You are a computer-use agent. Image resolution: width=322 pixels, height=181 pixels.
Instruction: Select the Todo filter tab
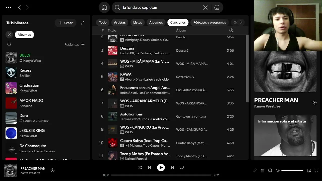(103, 22)
